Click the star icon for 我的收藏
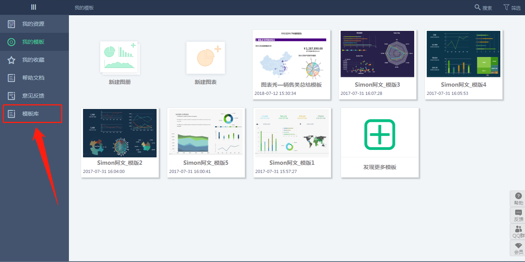Screen dimensions: 525x262 (12, 60)
